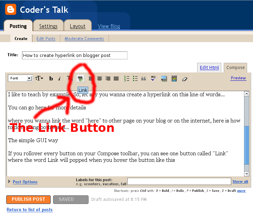
Task: Switch to the Posting tab
Action: [18, 26]
